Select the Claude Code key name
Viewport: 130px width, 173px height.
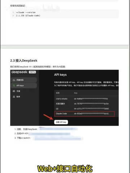pos(61,114)
